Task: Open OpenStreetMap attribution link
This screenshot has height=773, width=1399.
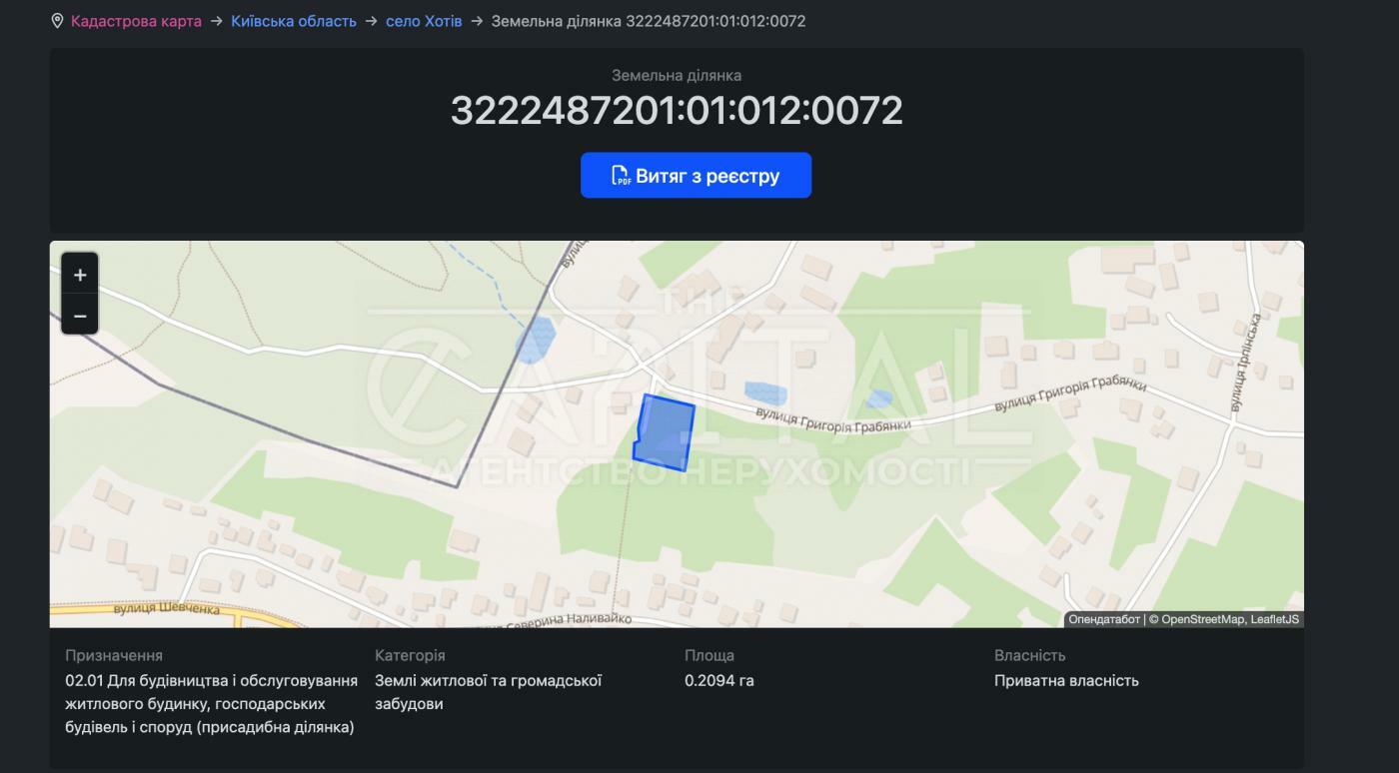Action: [x=1202, y=619]
